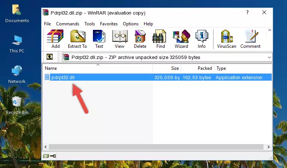Open the archive Comment tool
The width and height of the screenshot is (287, 168).
coord(250,39)
